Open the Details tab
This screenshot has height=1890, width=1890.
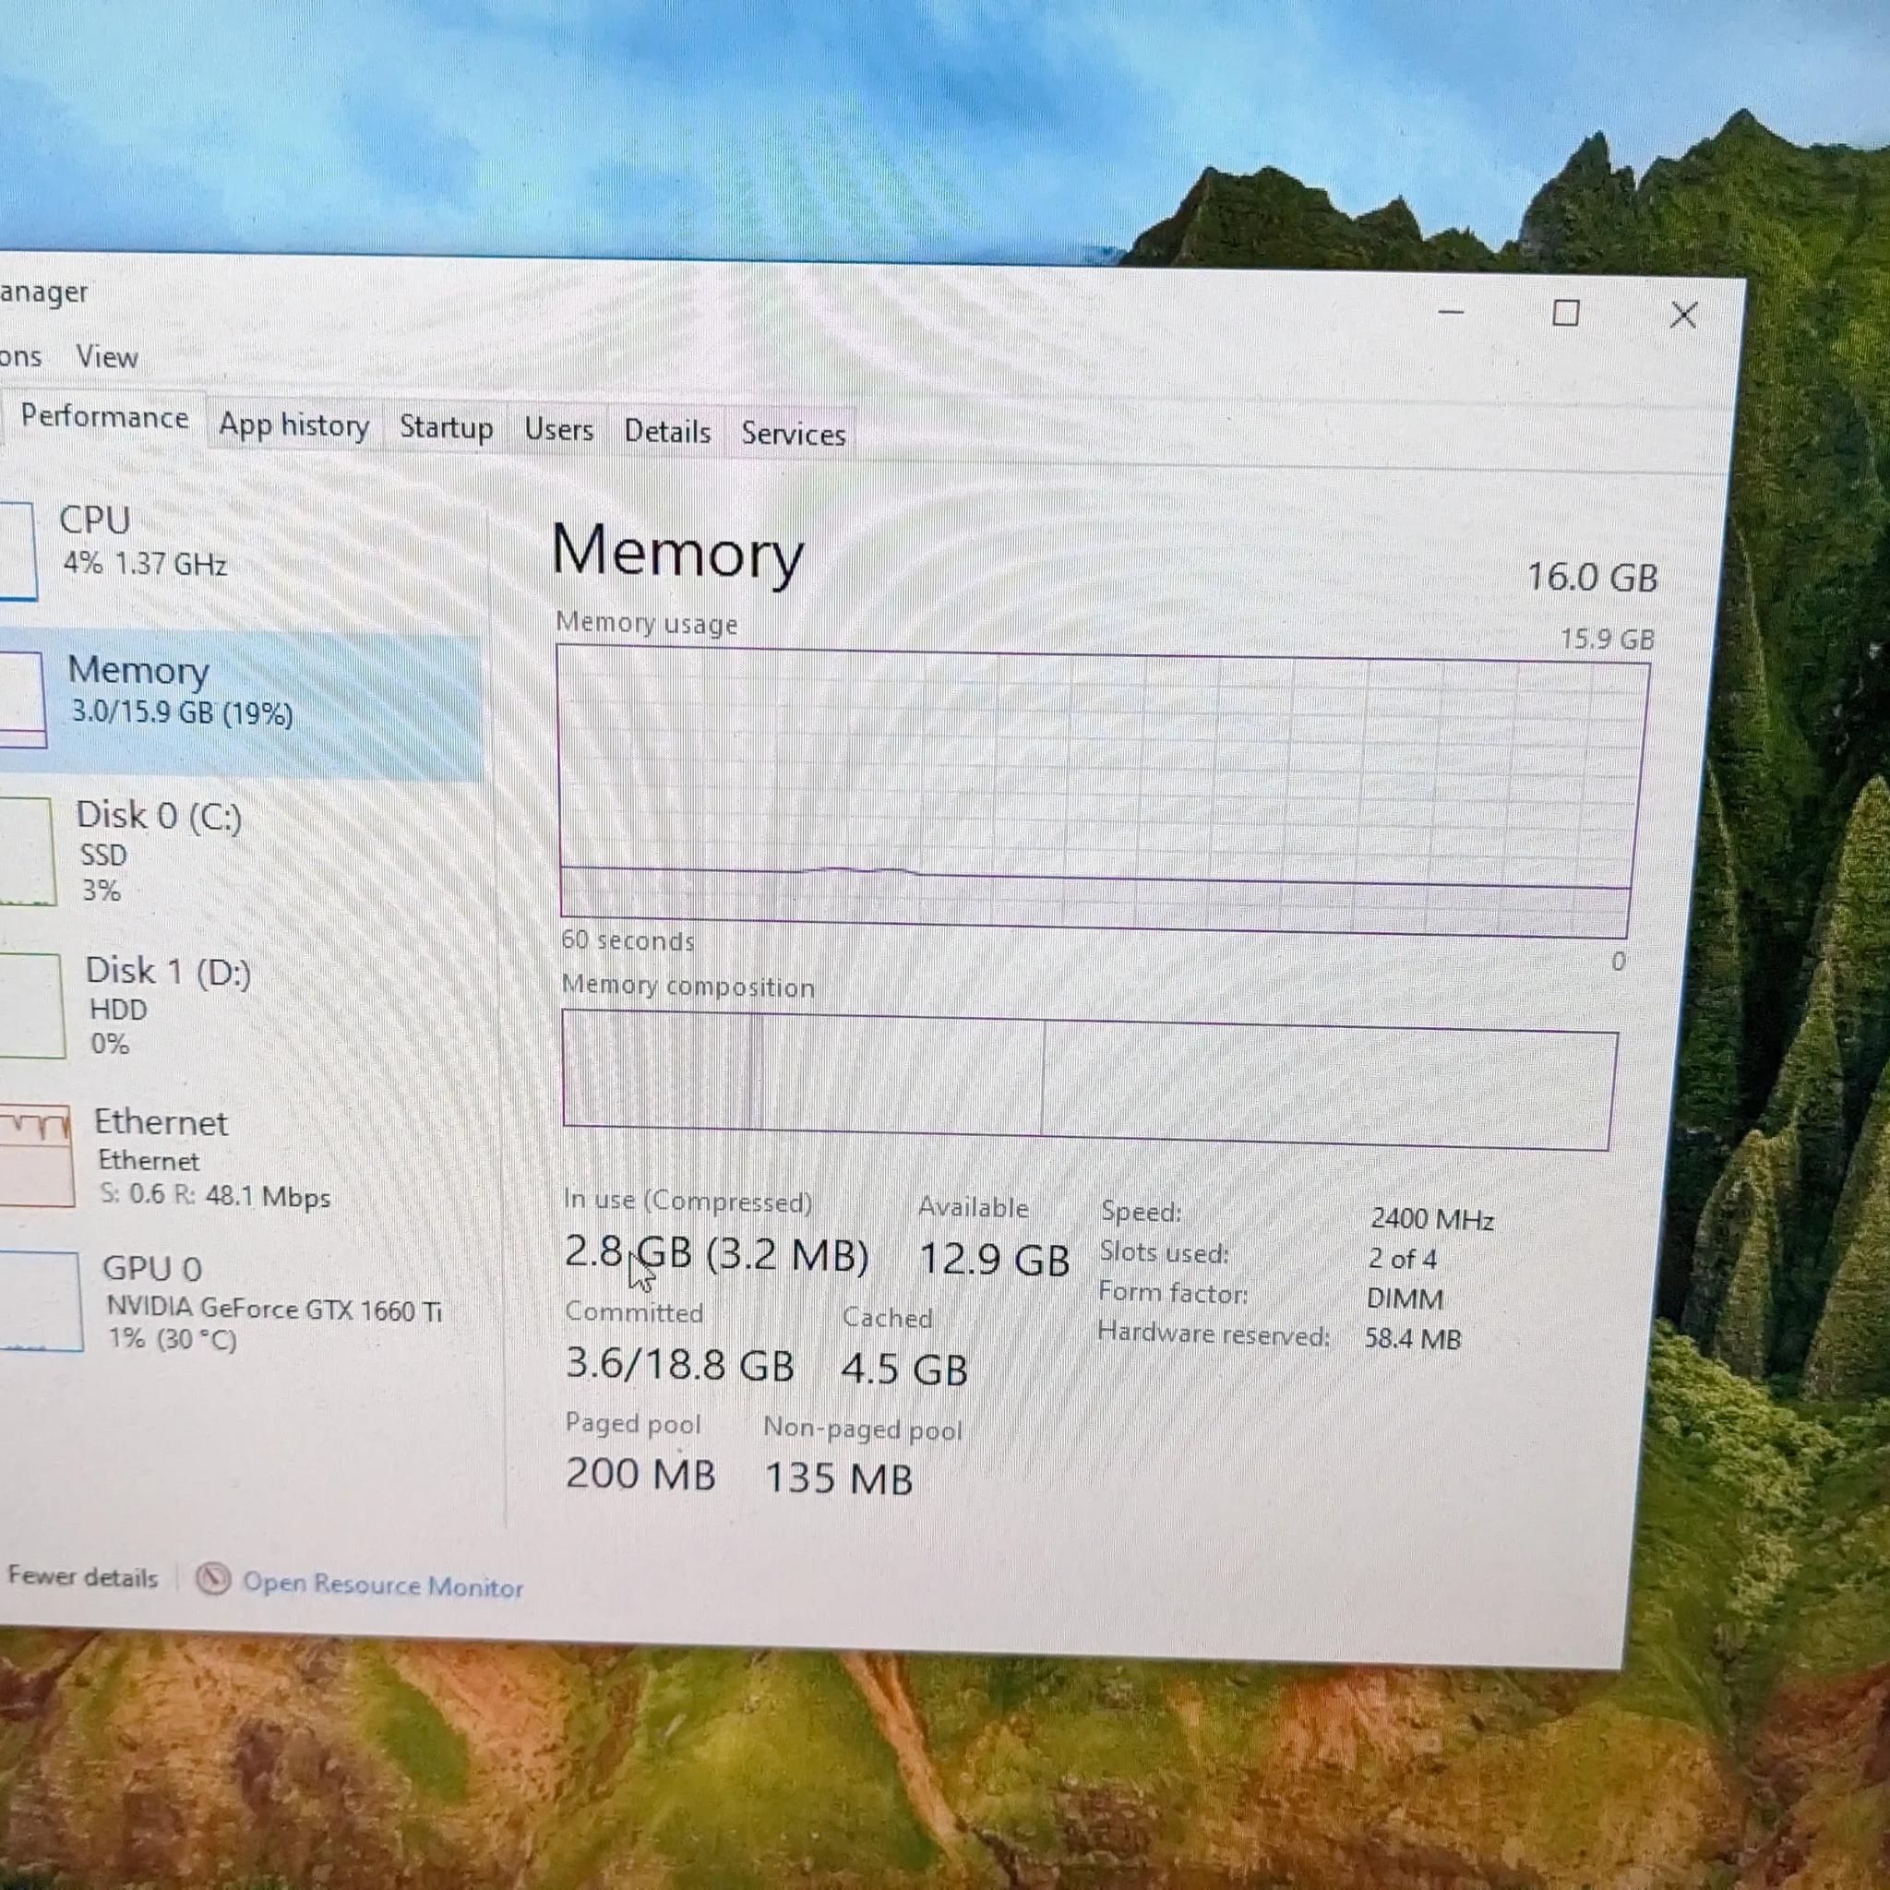pyautogui.click(x=667, y=431)
